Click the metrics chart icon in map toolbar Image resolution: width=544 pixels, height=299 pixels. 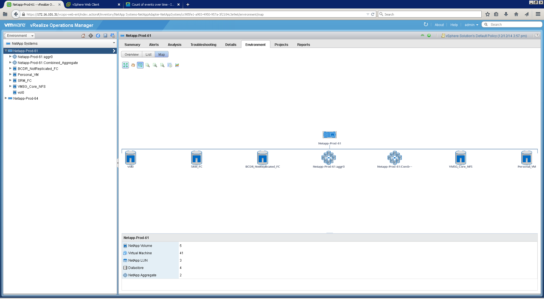177,65
